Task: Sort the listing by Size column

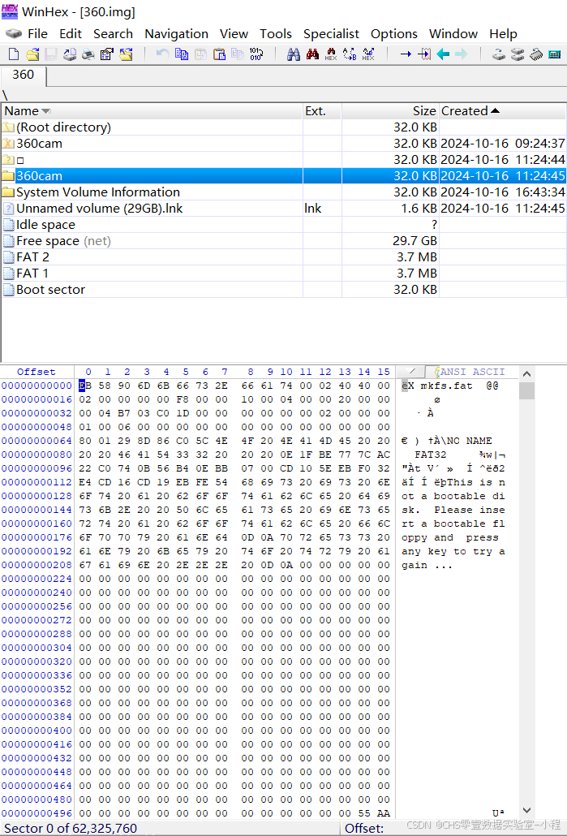Action: click(x=390, y=111)
